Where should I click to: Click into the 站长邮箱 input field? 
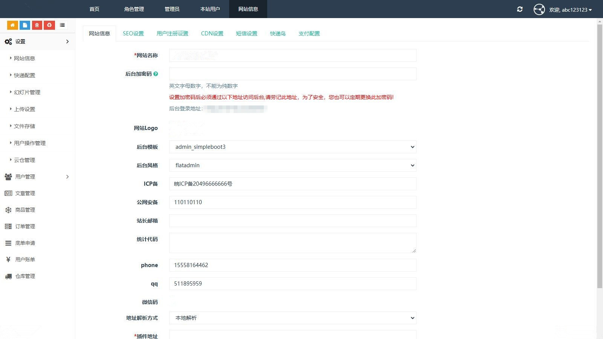click(x=292, y=221)
